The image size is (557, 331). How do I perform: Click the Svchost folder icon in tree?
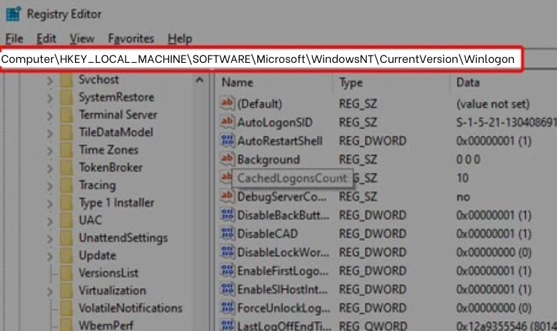pyautogui.click(x=66, y=80)
